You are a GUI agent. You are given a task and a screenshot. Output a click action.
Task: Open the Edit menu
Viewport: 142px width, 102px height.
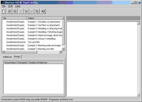coord(11,6)
